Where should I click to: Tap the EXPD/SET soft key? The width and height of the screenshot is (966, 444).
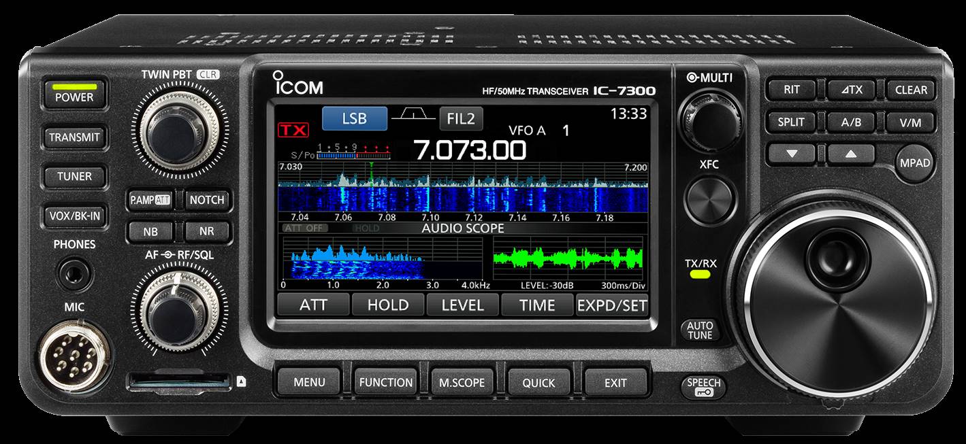(x=611, y=305)
